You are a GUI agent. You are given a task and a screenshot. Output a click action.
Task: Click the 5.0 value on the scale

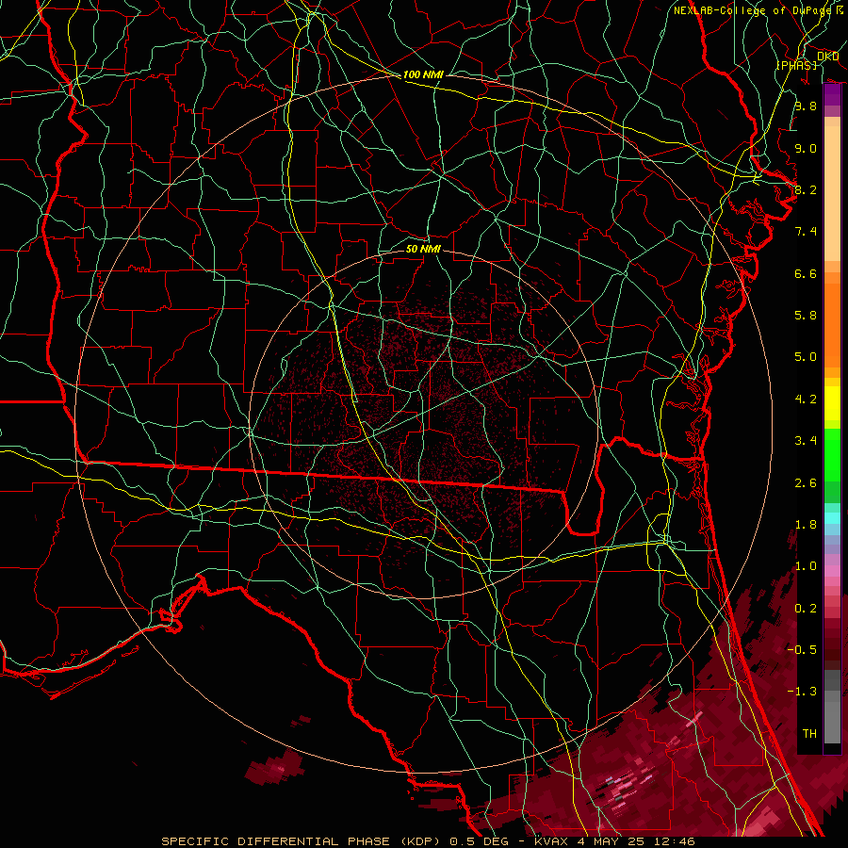[806, 357]
